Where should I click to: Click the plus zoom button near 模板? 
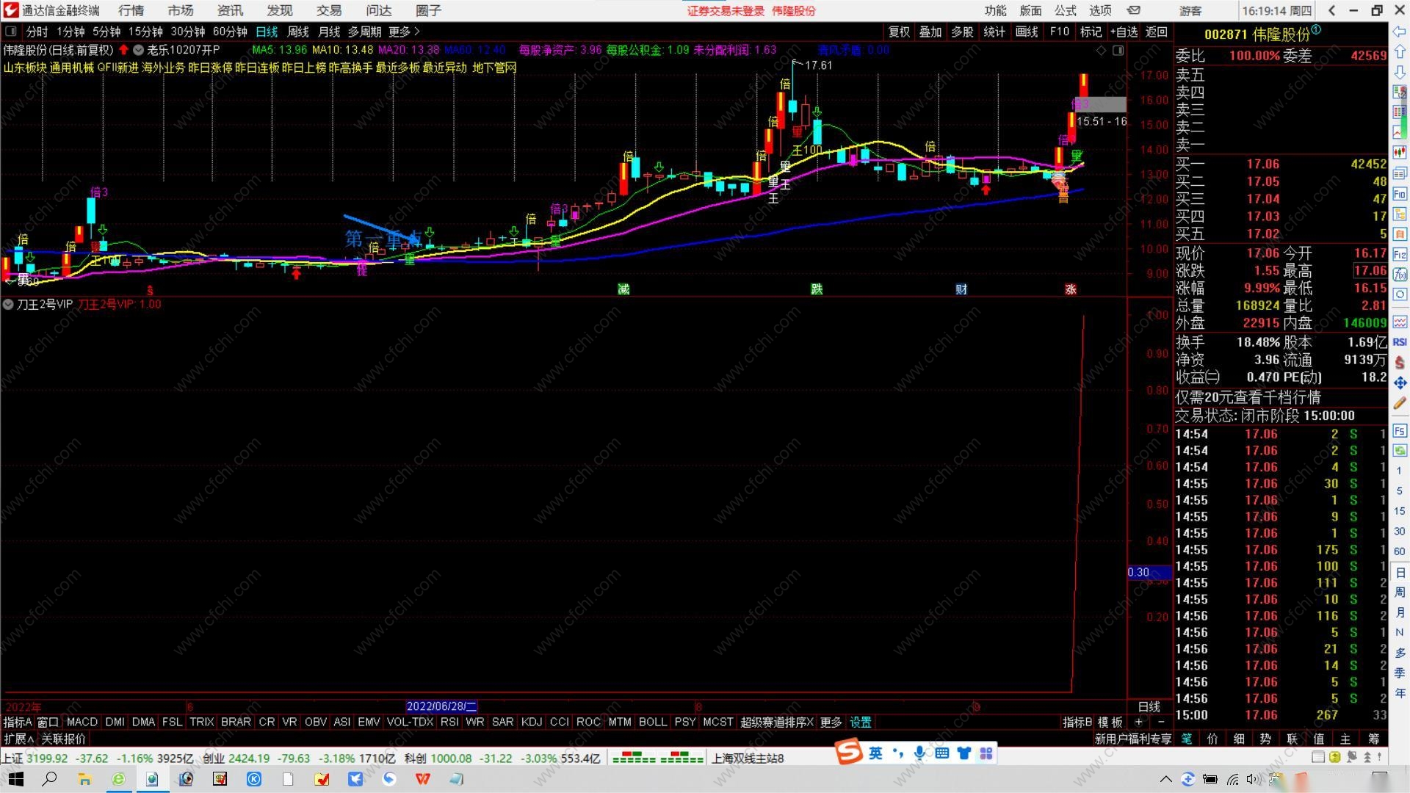coord(1138,722)
